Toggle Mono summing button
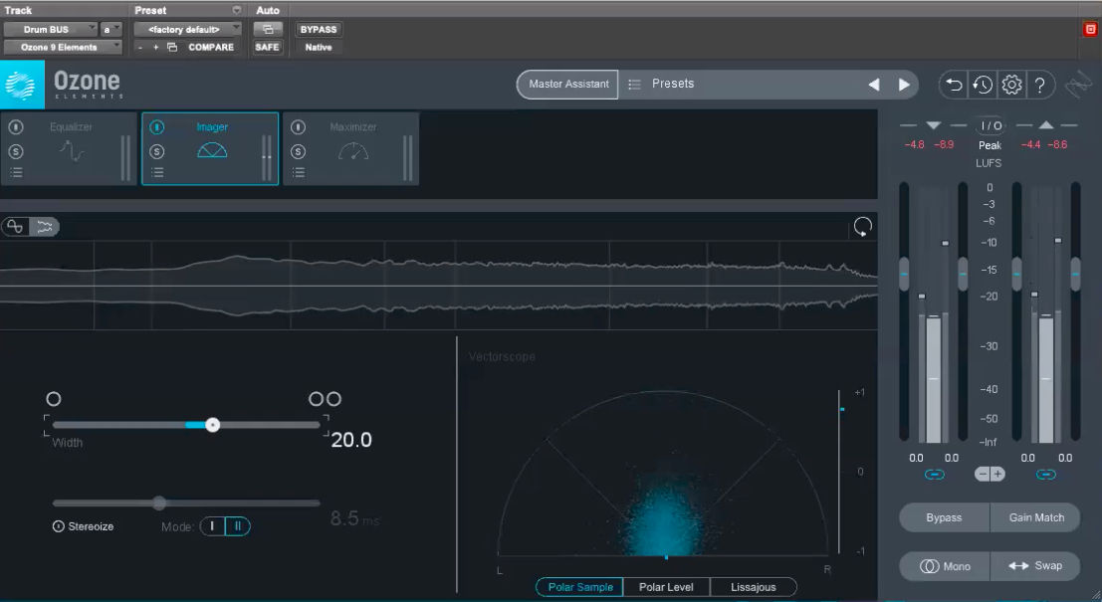The image size is (1102, 602). point(944,566)
